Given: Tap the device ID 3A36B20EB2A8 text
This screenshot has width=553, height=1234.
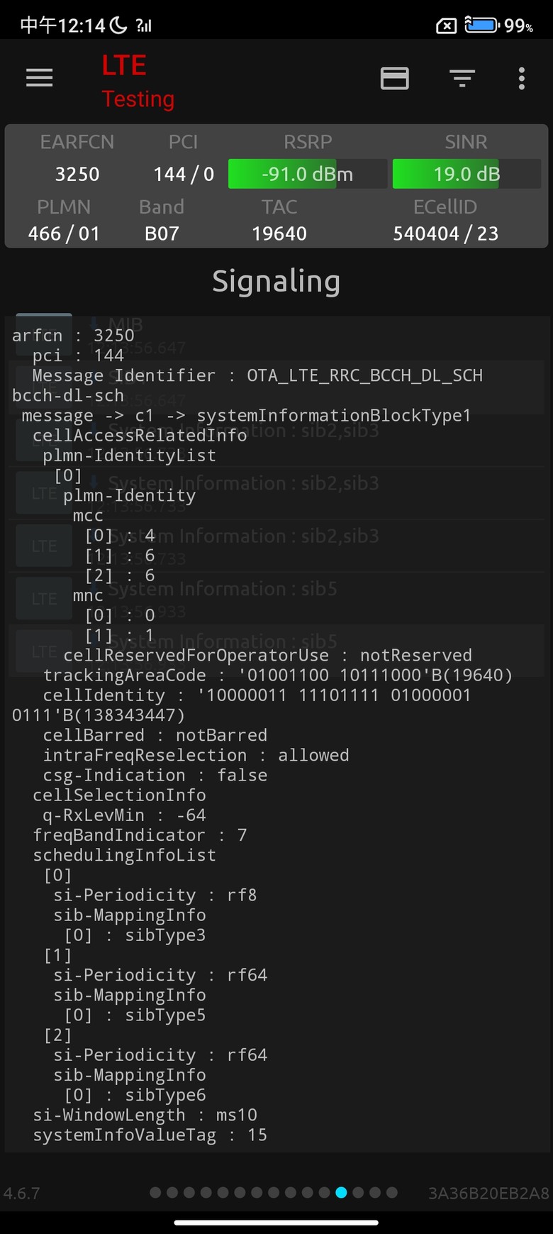Looking at the screenshot, I should 488,1194.
